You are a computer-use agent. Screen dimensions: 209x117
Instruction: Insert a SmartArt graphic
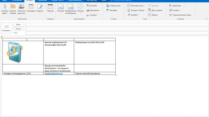(92, 6)
